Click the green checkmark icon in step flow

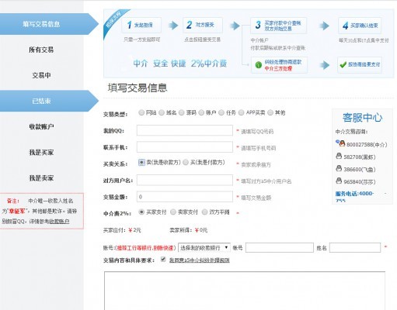(343, 64)
